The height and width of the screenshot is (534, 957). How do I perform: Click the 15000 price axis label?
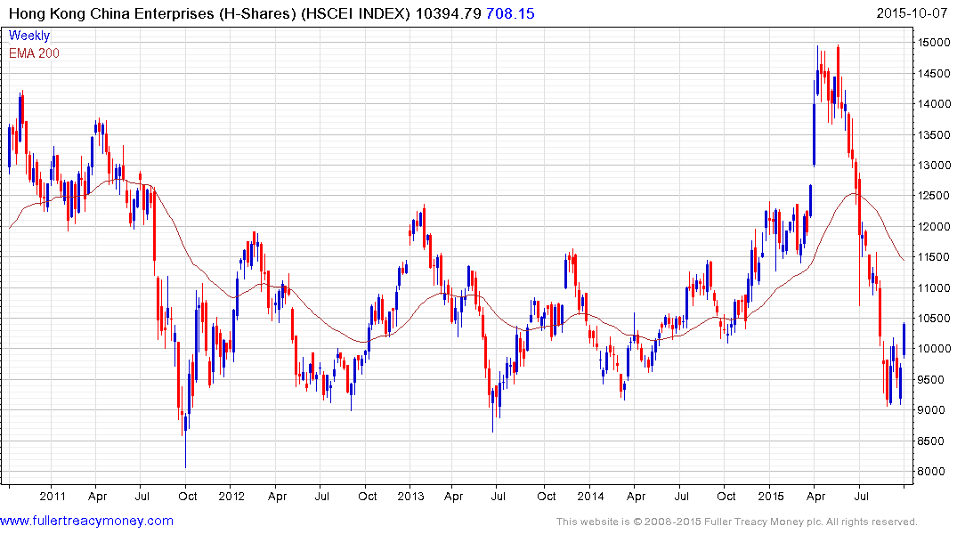[935, 43]
